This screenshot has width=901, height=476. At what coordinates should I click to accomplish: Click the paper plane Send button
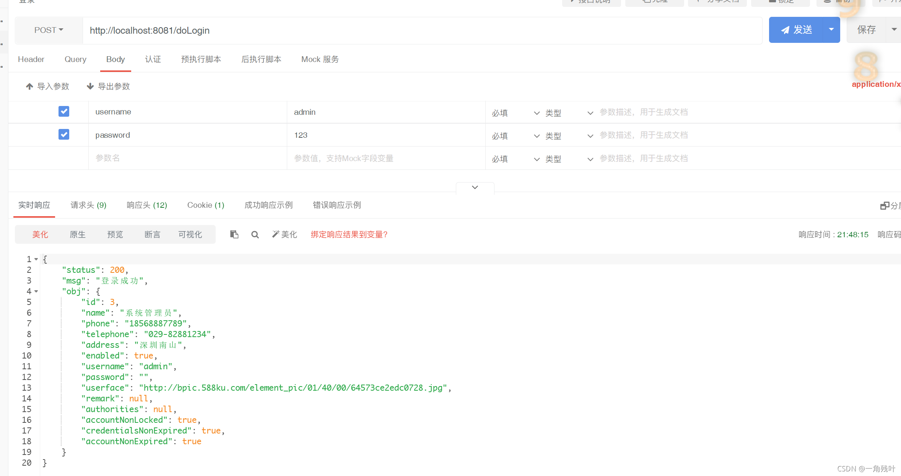pyautogui.click(x=796, y=30)
